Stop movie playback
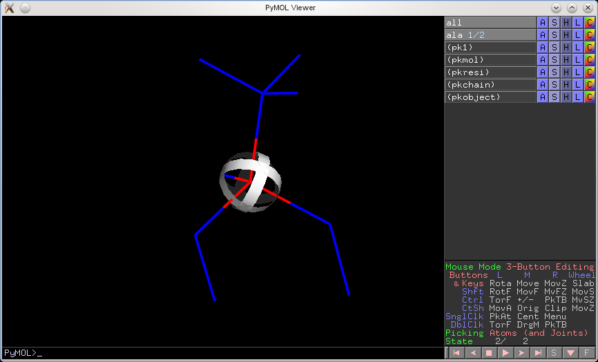598x362 pixels. [488, 353]
